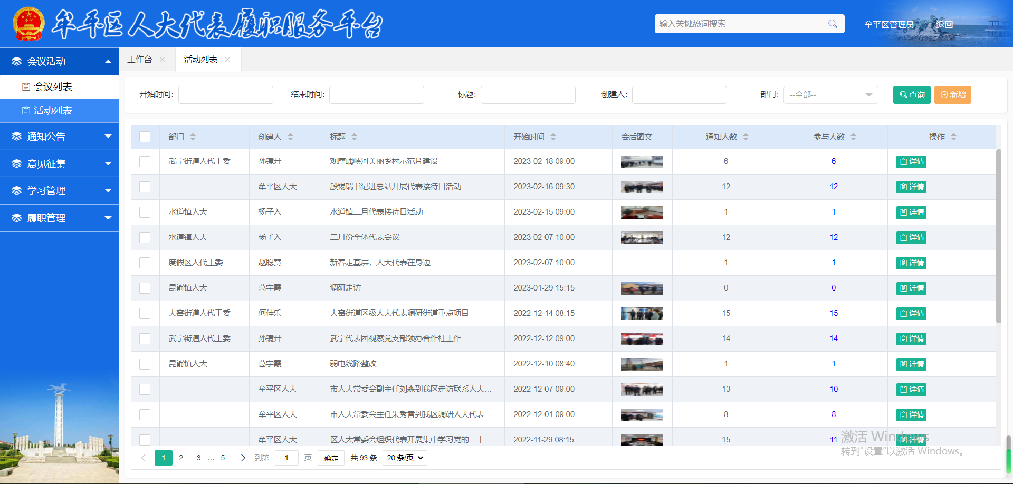Switch to the 工作台 tab

pyautogui.click(x=140, y=60)
